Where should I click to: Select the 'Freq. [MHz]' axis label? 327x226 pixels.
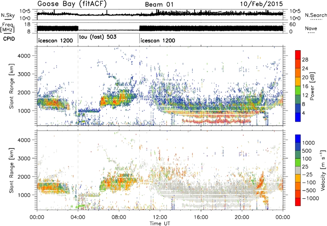tap(8, 27)
